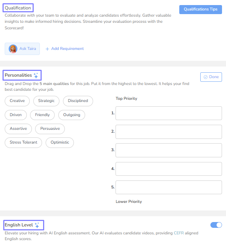Click sparkle icon next to English Level
This screenshot has height=247, width=226.
[37, 225]
